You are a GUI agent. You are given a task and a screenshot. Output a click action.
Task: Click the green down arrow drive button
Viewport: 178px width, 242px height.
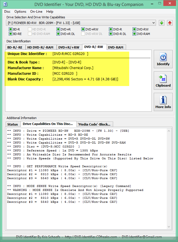pyautogui.click(x=161, y=23)
